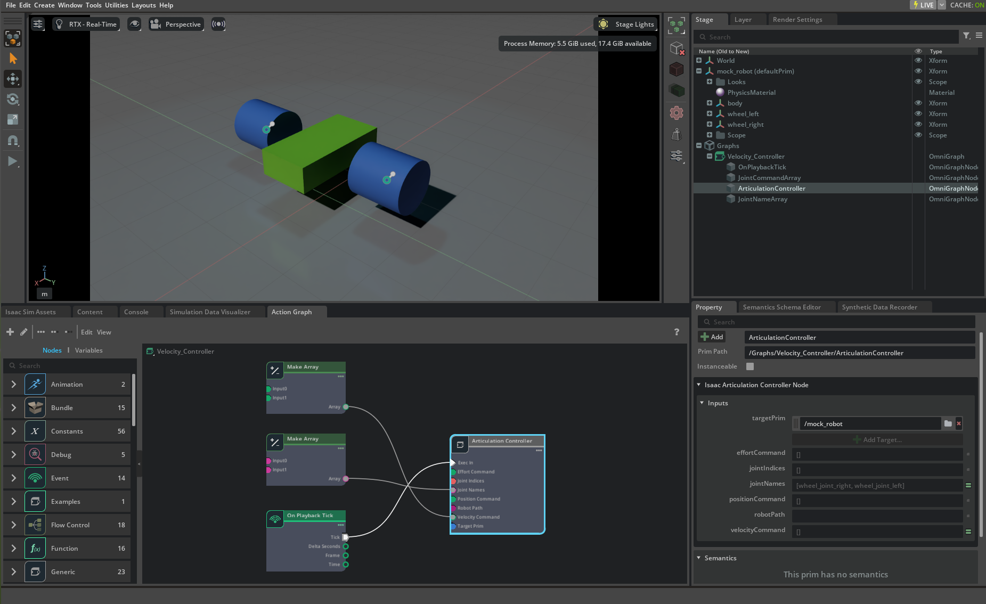This screenshot has width=986, height=604.
Task: Switch to the Render Settings tab
Action: click(x=797, y=20)
